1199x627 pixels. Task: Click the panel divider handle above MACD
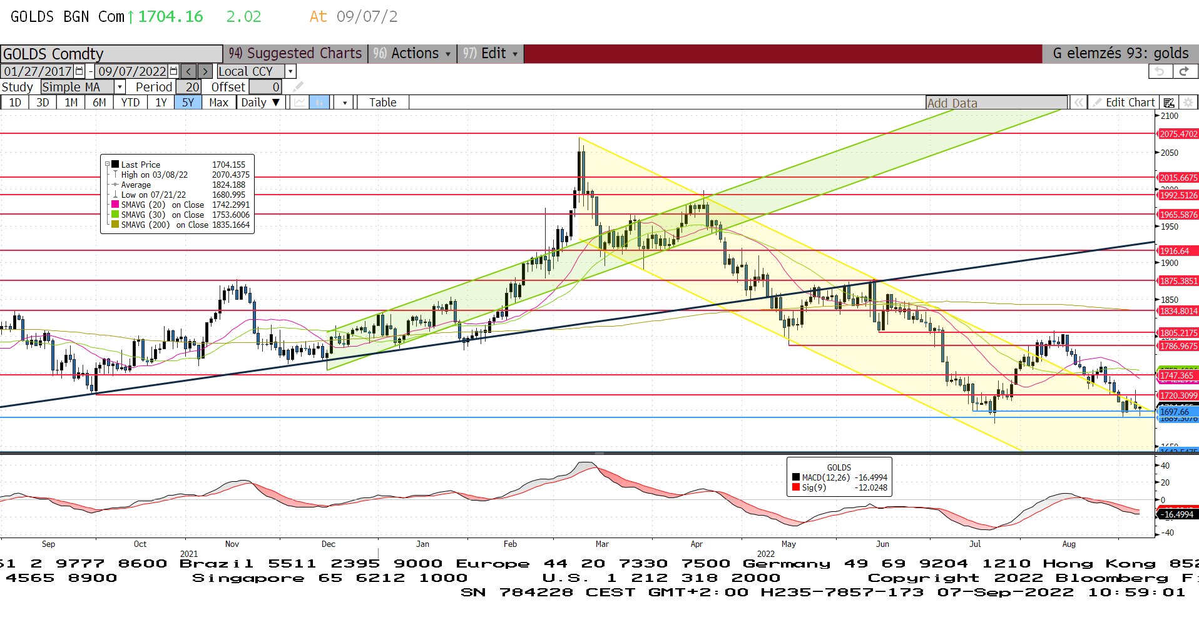tap(599, 453)
